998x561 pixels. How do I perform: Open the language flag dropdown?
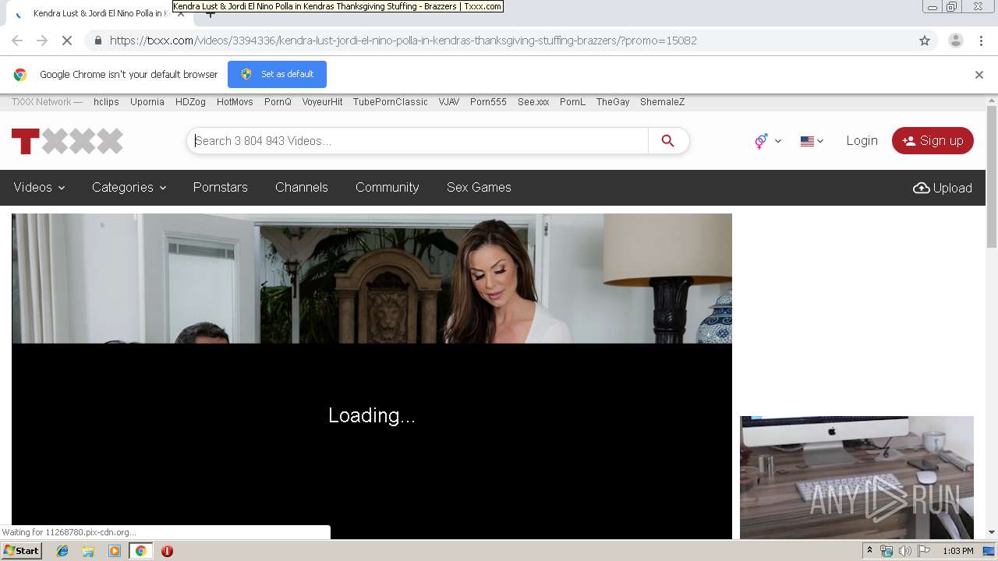812,141
